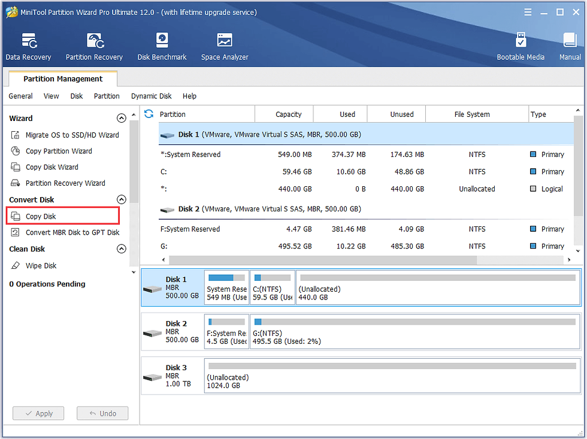
Task: Open the Partition menu
Action: [107, 96]
